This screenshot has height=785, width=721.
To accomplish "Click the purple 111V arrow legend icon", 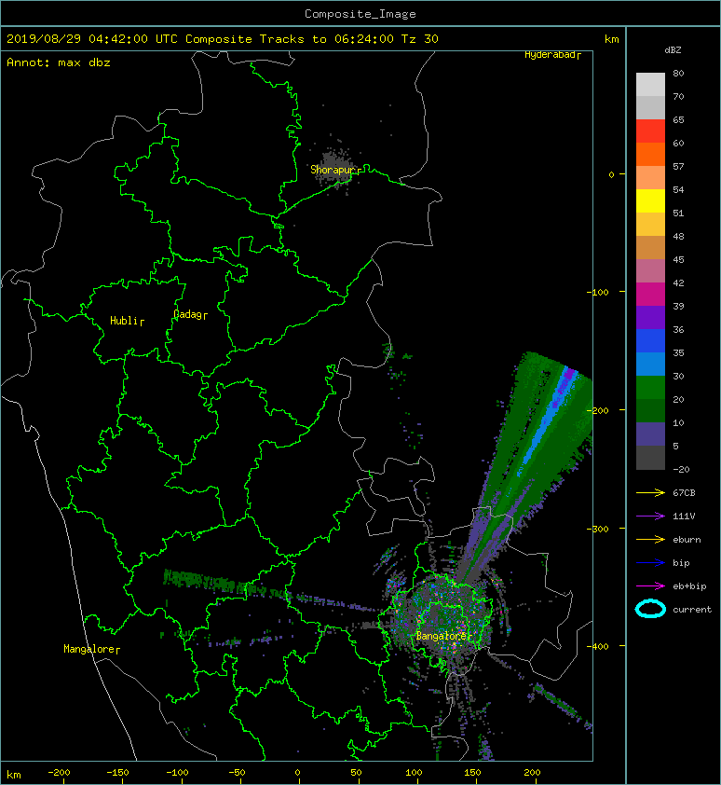I will pos(650,516).
